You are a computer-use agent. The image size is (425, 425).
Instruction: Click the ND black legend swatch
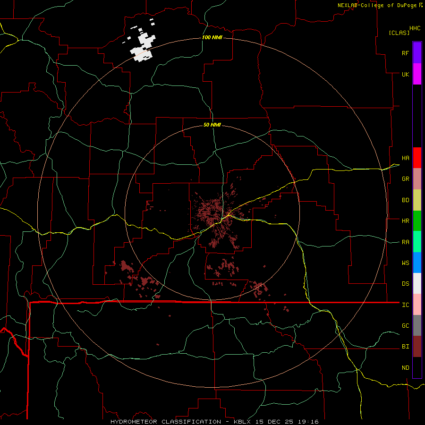(x=417, y=367)
